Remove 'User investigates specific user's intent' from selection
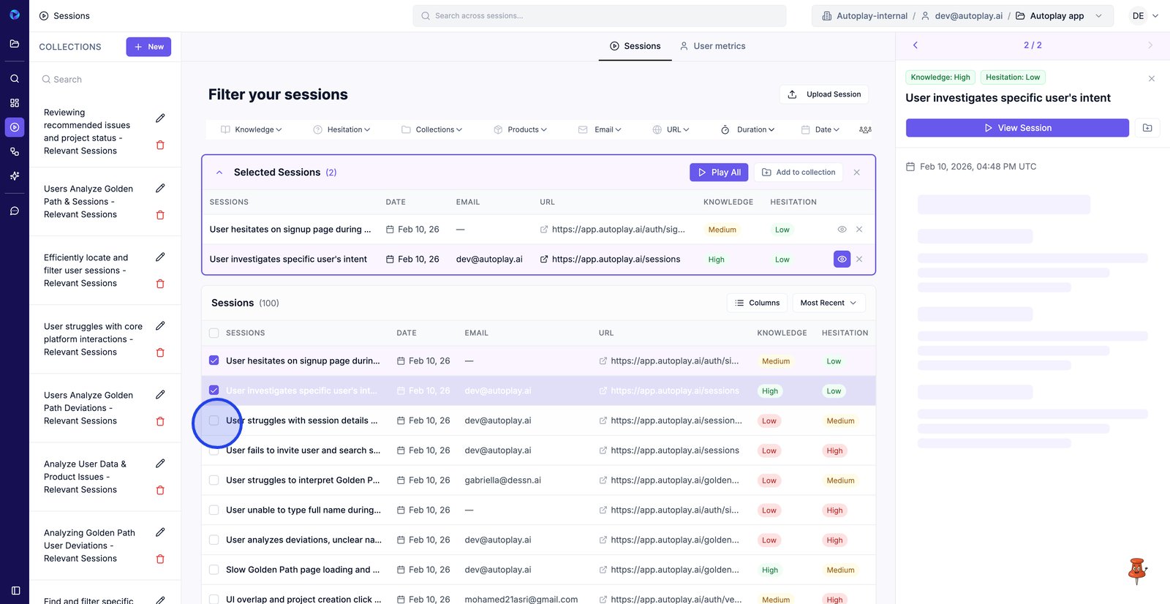Screen dimensions: 1170x604 tap(859, 260)
